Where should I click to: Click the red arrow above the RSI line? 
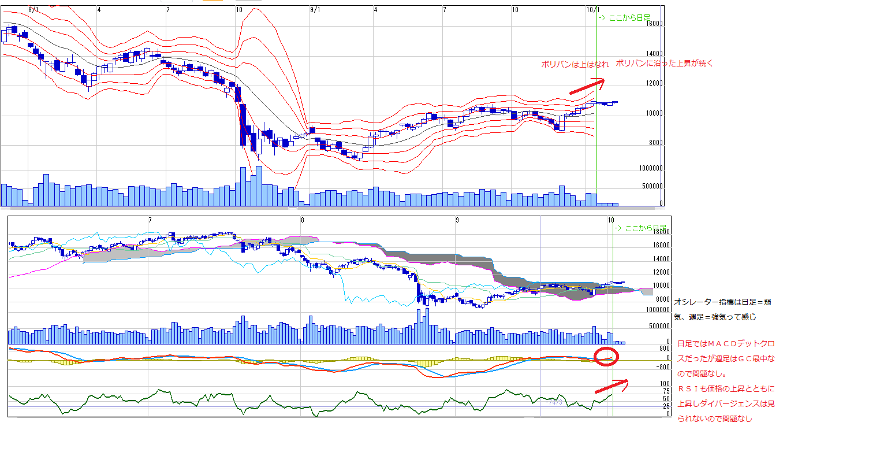click(610, 386)
